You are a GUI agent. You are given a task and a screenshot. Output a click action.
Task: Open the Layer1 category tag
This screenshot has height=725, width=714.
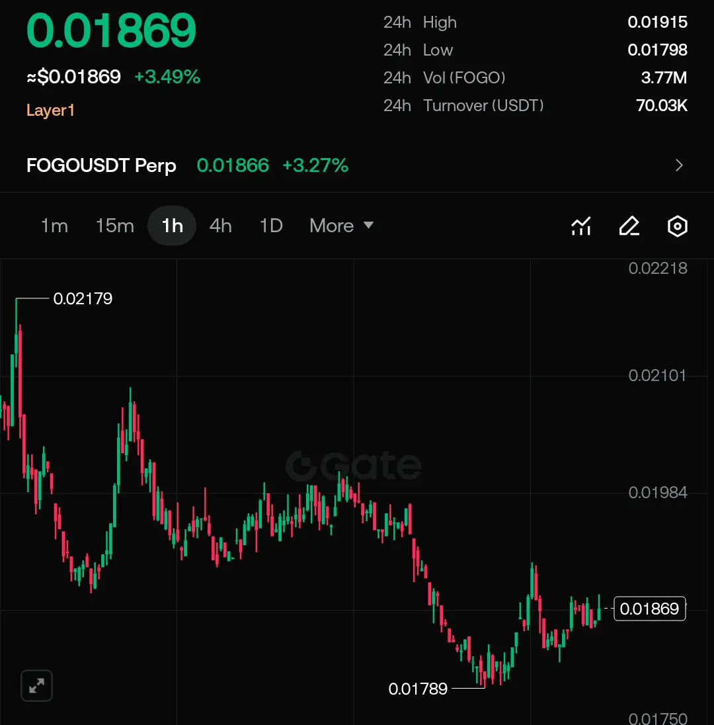point(50,110)
